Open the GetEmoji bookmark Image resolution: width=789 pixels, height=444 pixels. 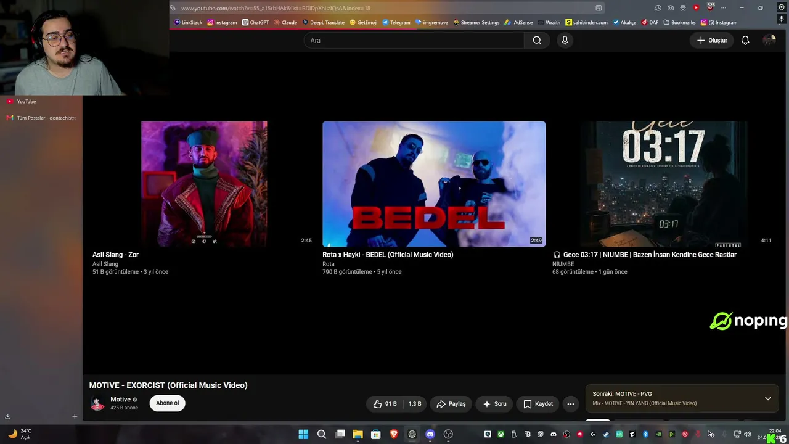pyautogui.click(x=363, y=23)
